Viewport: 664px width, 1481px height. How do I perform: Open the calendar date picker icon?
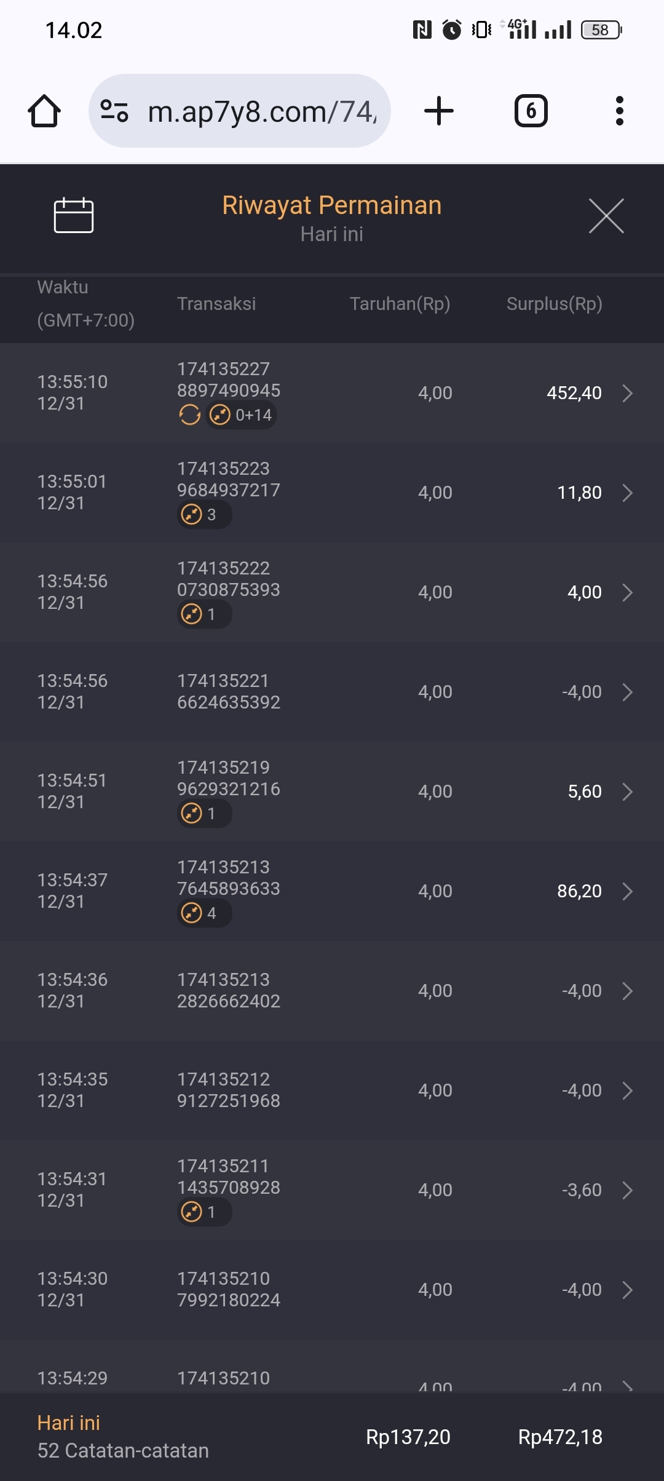[x=74, y=216]
